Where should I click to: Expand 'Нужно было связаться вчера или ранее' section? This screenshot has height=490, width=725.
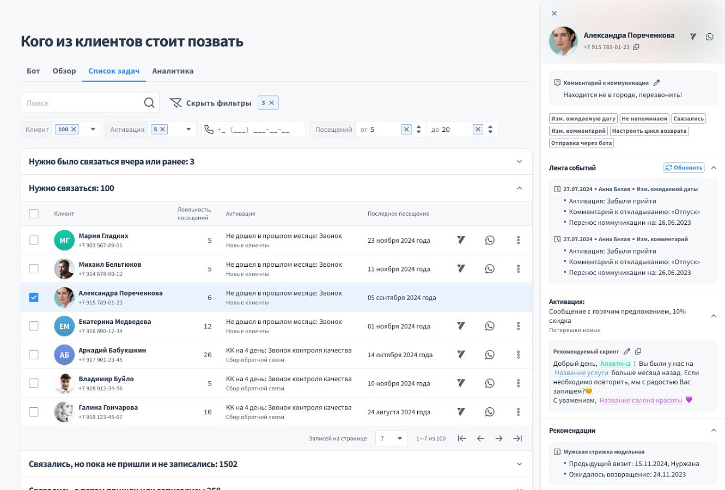pyautogui.click(x=519, y=162)
